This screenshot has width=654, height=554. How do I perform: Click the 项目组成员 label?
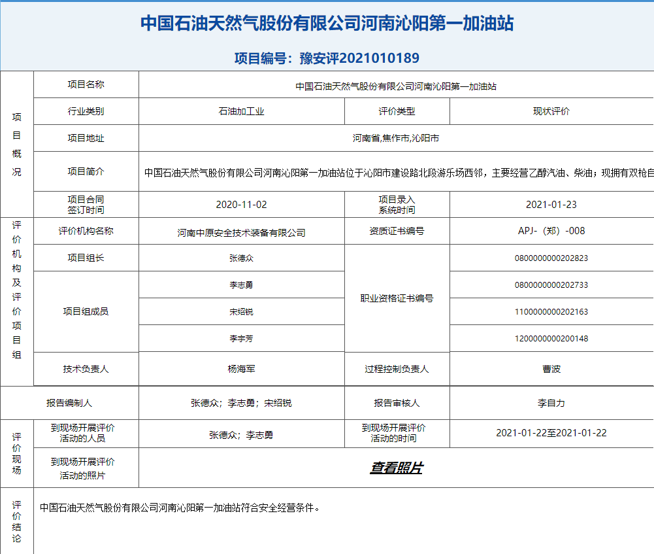pyautogui.click(x=86, y=311)
